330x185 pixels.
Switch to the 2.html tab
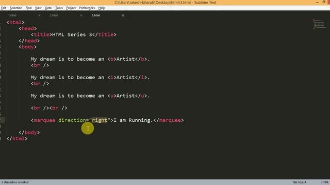pyautogui.click(x=54, y=15)
